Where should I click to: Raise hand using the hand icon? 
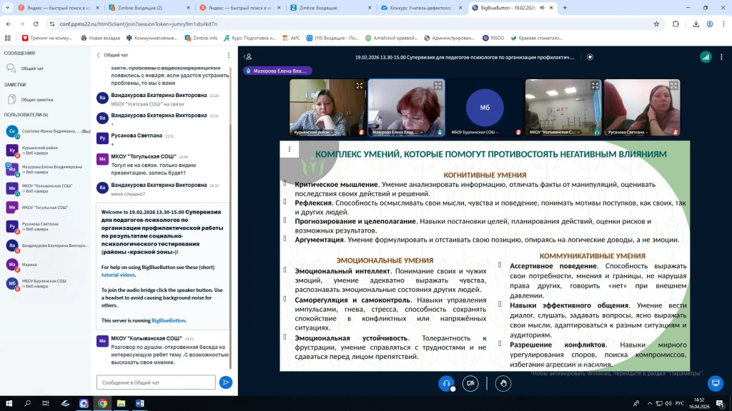pos(503,383)
